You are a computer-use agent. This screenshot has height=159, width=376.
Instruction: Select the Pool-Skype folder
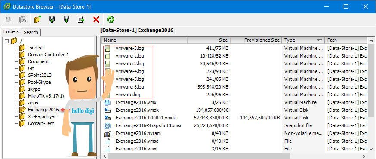(x=39, y=82)
